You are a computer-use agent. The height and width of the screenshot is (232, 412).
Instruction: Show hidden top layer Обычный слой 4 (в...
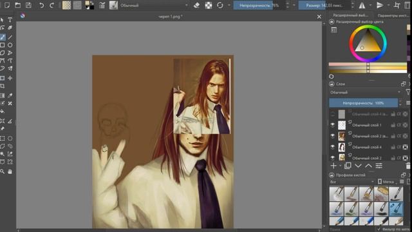click(333, 114)
